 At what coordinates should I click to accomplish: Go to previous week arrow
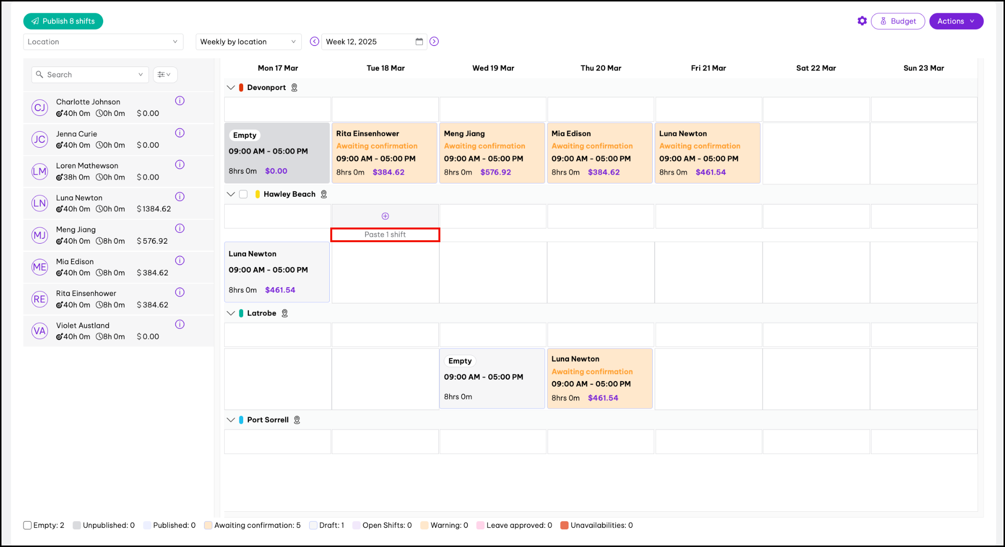(315, 42)
